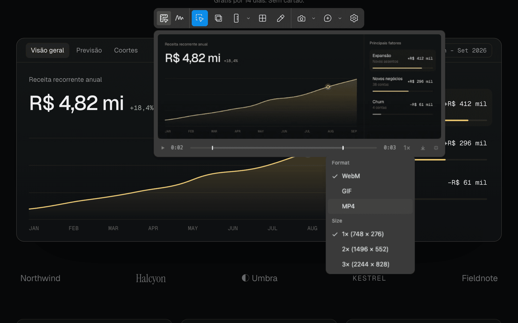Expand the ruler tool dropdown arrow

pyautogui.click(x=248, y=18)
